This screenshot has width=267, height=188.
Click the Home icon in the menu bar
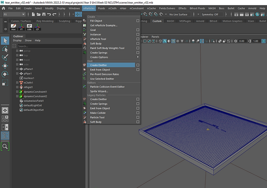4,8
